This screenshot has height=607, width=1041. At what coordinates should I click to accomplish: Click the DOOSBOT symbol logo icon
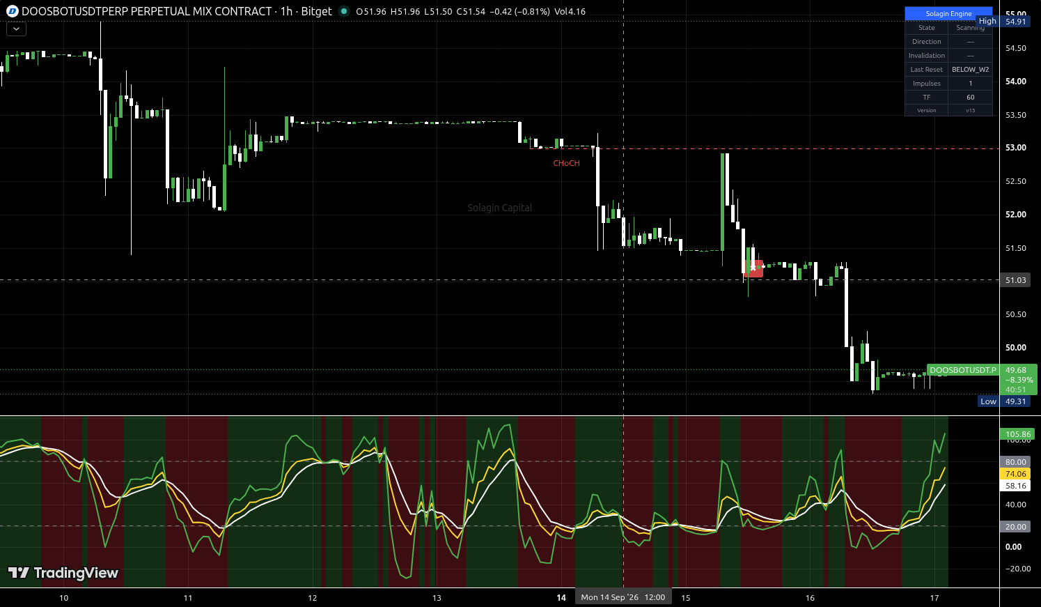(x=12, y=11)
